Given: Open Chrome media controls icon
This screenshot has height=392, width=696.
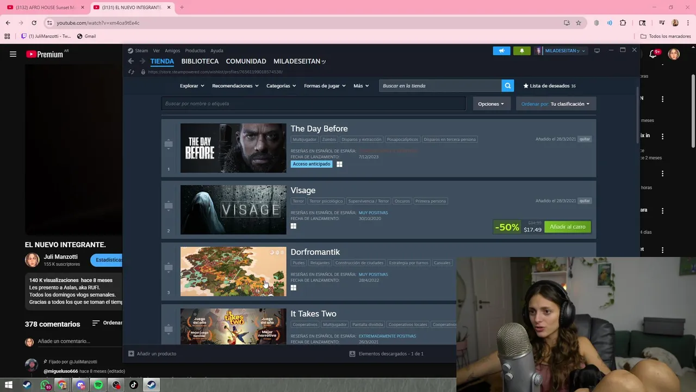Looking at the screenshot, I should tap(662, 23).
